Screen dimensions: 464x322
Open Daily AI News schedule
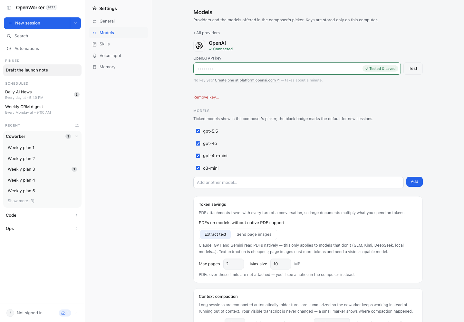click(42, 95)
